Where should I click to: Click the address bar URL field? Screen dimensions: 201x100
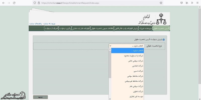[98, 3]
